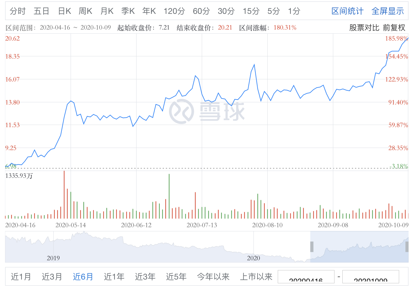Screen dimensions: 413x294
Task: Select the 今年以来 range
Action: pyautogui.click(x=213, y=277)
